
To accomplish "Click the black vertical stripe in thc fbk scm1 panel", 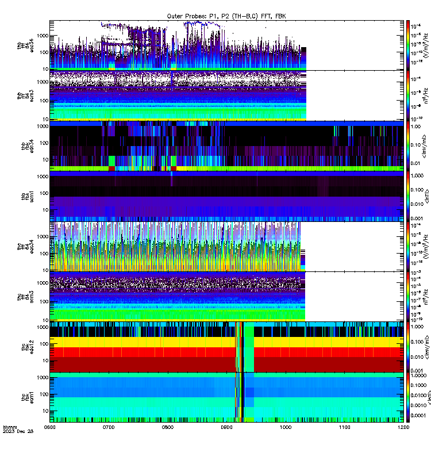I will (x=242, y=397).
